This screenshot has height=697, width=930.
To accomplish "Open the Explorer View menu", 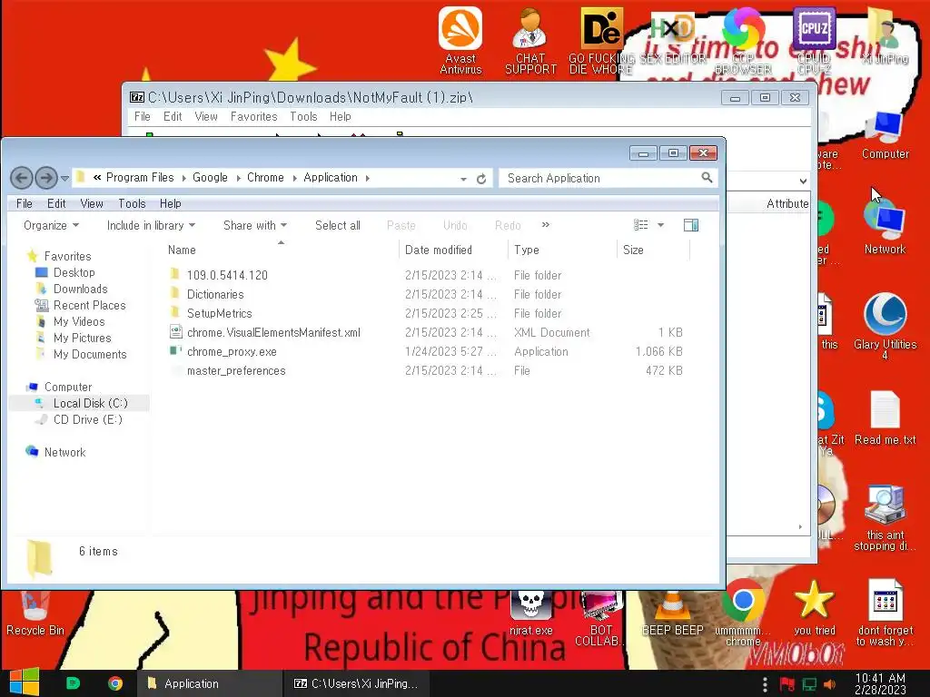I will coord(92,203).
